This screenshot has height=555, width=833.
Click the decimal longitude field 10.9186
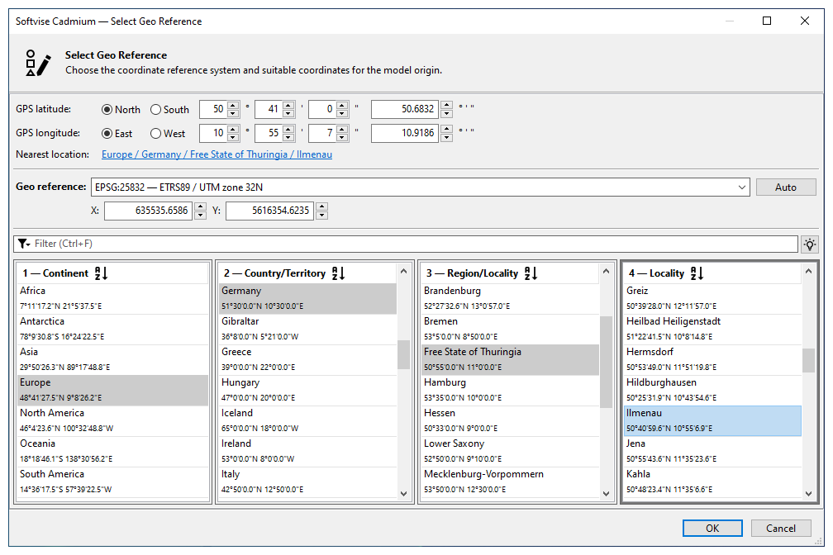(x=405, y=133)
